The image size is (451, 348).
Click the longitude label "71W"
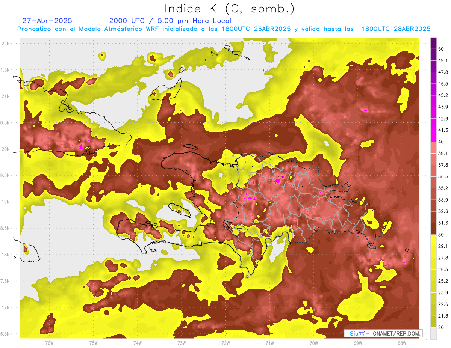[x=269, y=343]
